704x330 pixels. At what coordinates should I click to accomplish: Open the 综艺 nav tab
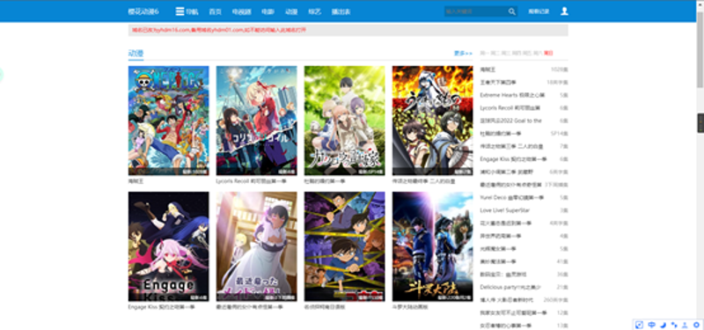point(315,11)
